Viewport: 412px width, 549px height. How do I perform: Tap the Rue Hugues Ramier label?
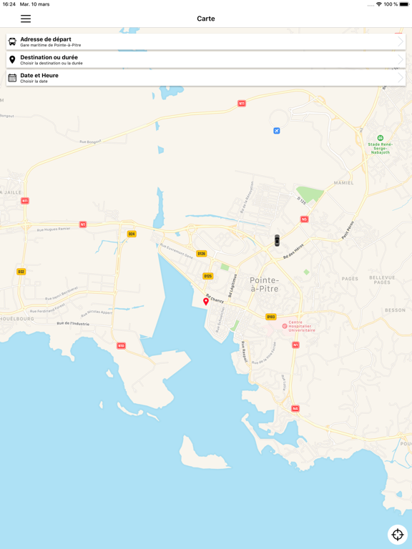coord(54,229)
